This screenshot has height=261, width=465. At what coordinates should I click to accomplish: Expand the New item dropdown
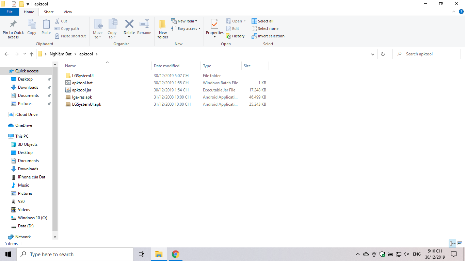(x=185, y=21)
